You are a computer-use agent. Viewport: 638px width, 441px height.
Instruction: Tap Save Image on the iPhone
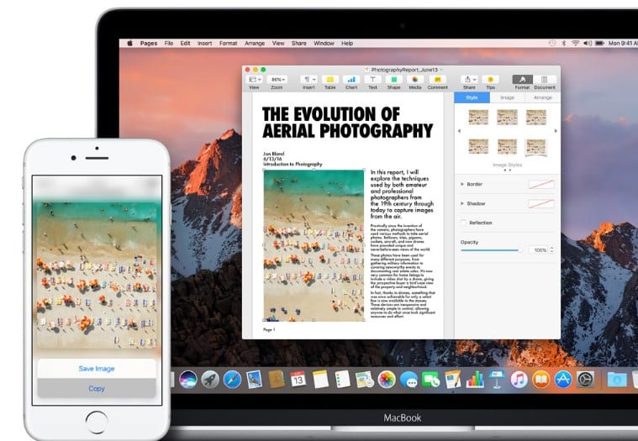[97, 369]
